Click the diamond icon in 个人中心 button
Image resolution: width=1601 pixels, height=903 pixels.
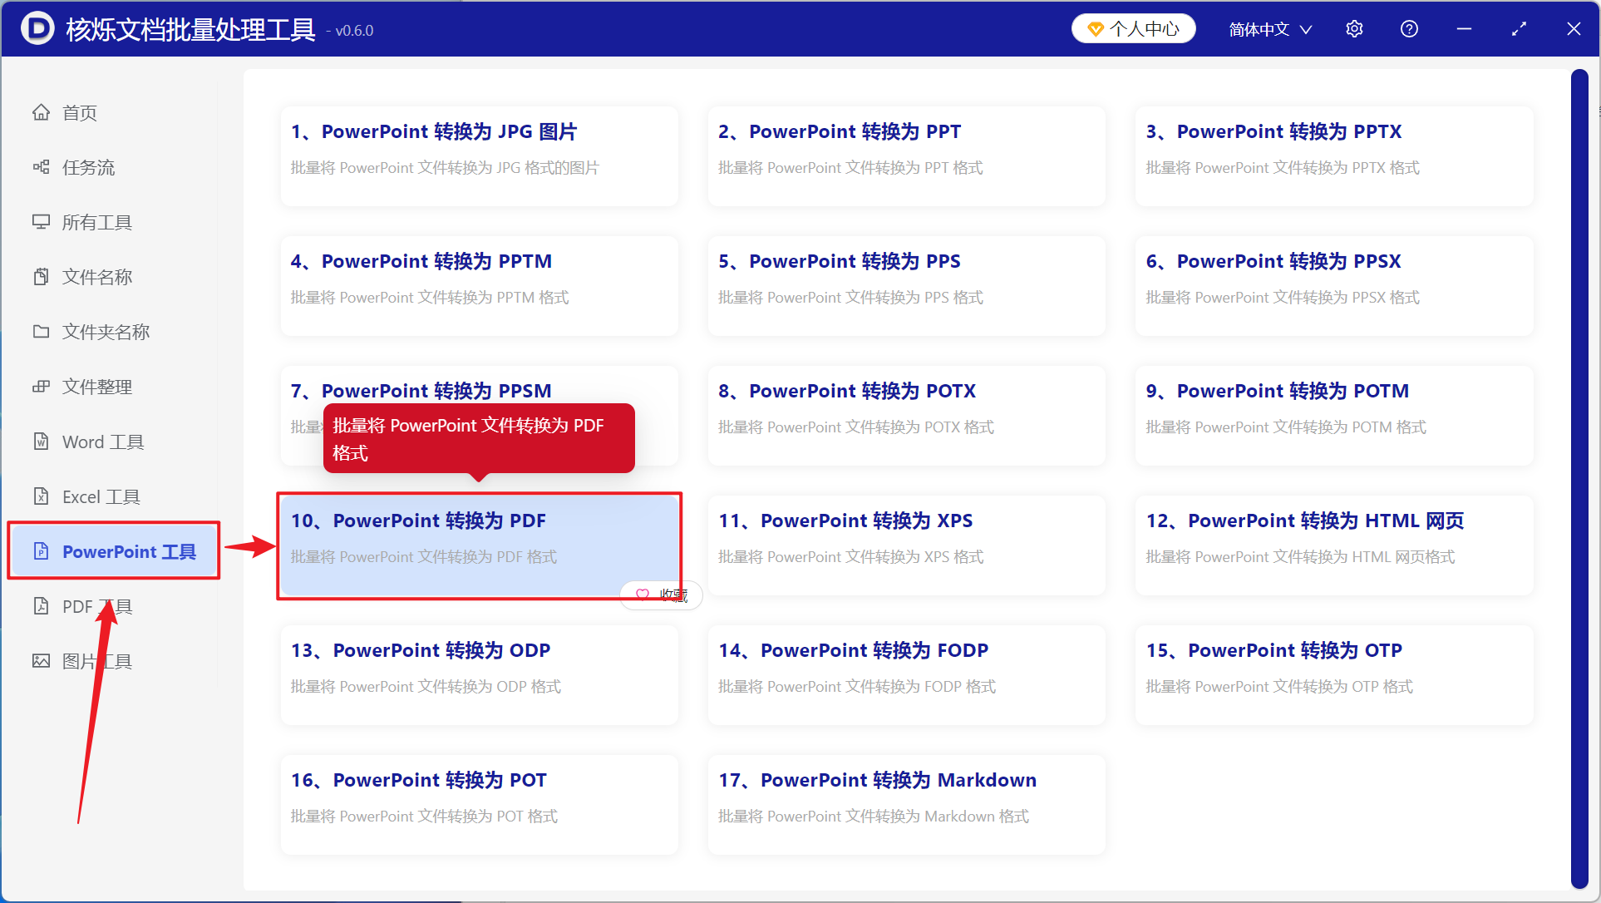pos(1096,29)
